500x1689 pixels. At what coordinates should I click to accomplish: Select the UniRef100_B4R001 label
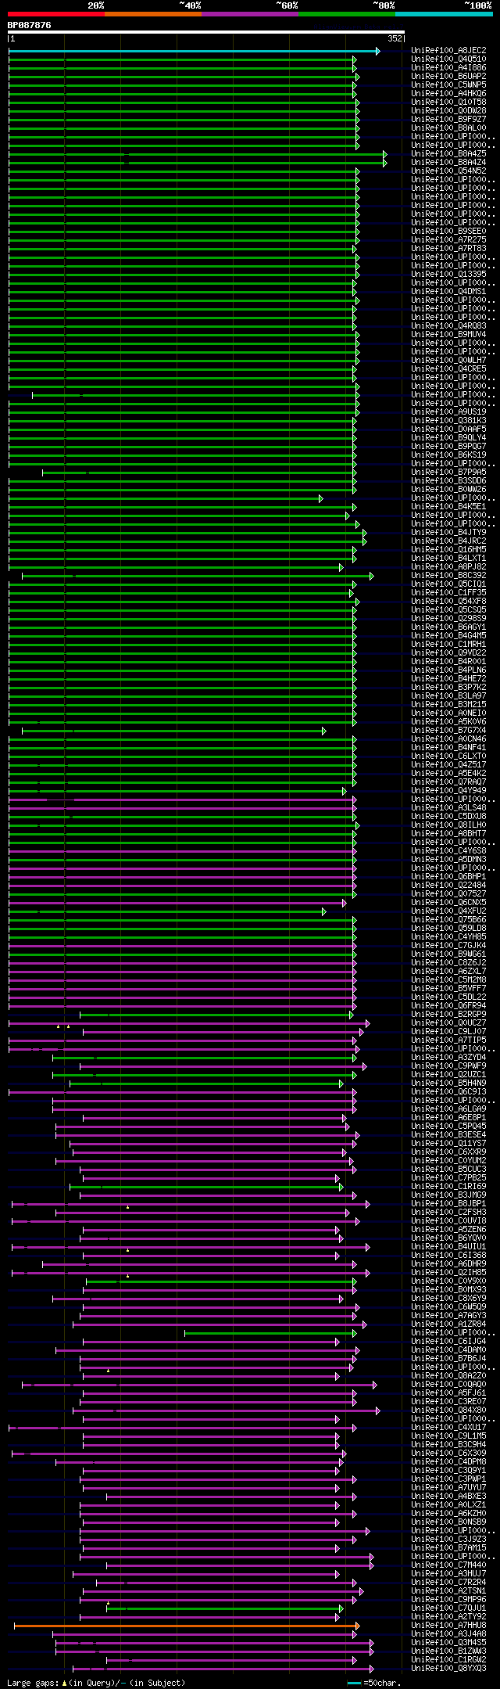pos(448,662)
